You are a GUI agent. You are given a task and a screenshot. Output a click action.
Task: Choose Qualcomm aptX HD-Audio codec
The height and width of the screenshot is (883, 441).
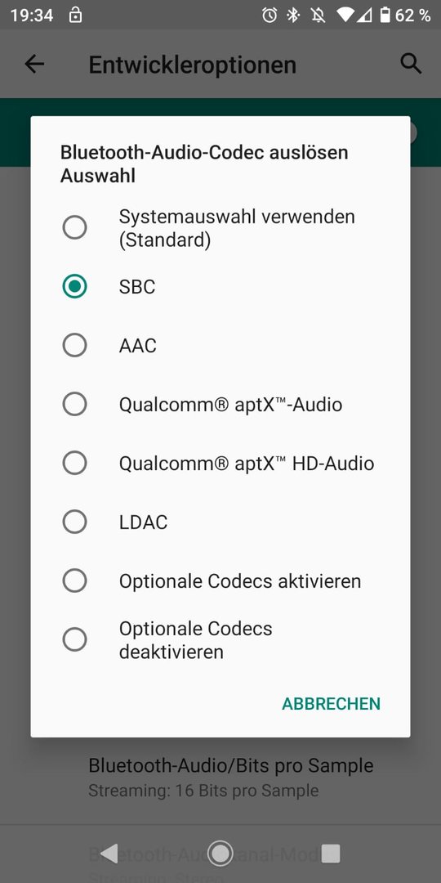[x=220, y=463]
